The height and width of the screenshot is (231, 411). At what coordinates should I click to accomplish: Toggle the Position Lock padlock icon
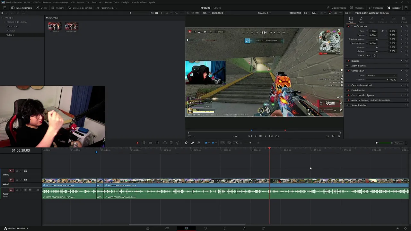pos(199,143)
